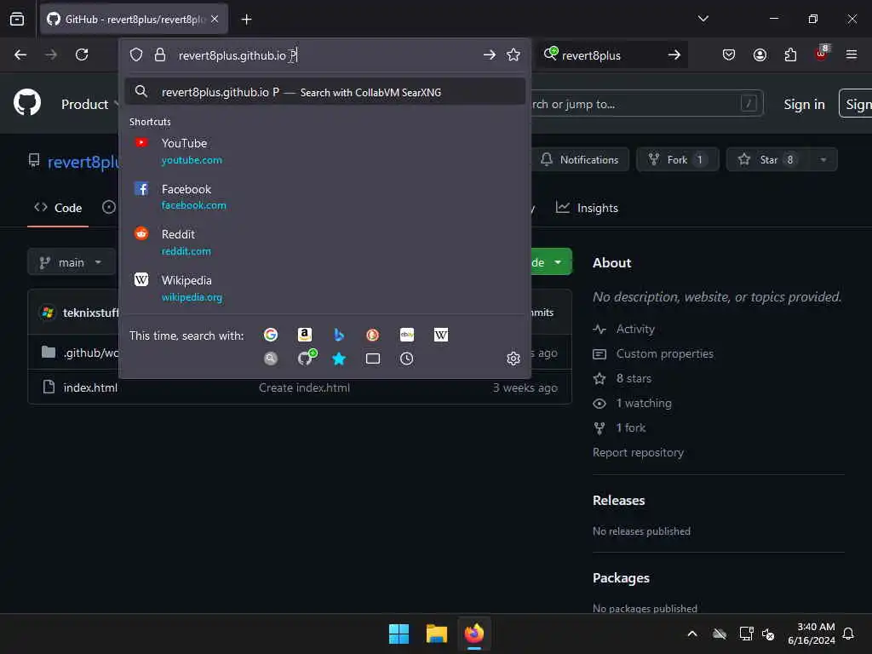Screen dimensions: 872x654
Task: Click the revert8plus search bar field
Action: pyautogui.click(x=611, y=55)
